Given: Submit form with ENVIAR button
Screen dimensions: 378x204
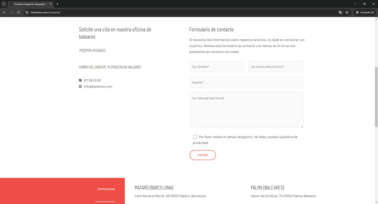Looking at the screenshot, I should (x=202, y=155).
